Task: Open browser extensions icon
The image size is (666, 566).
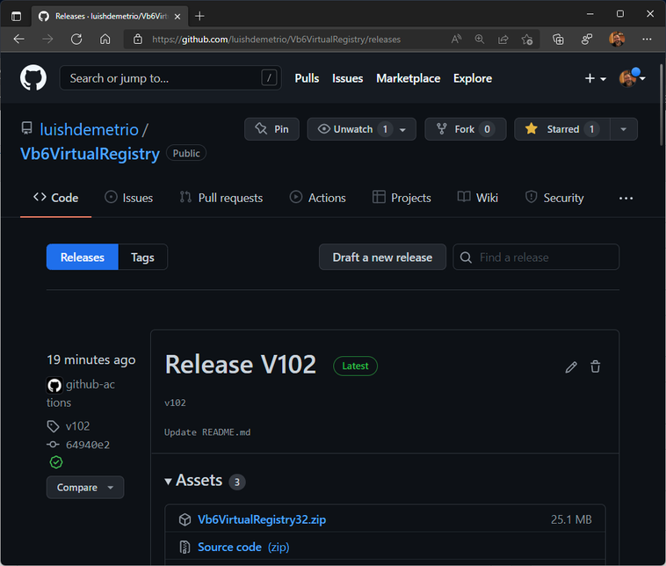Action: pos(587,39)
